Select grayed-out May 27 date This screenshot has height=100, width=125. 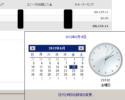pos(33,59)
